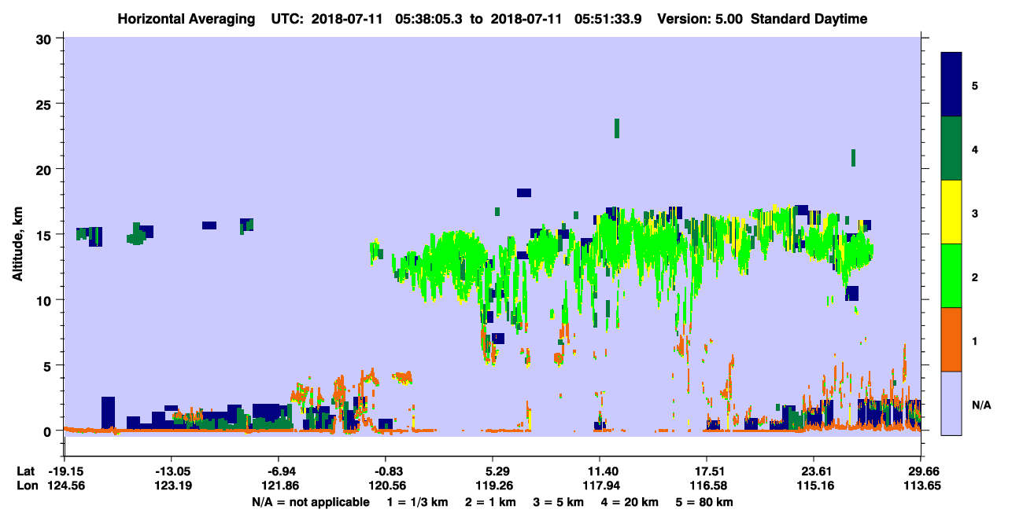Click the legend entry '3 = 5 km'
This screenshot has width=1023, height=524.
[560, 502]
